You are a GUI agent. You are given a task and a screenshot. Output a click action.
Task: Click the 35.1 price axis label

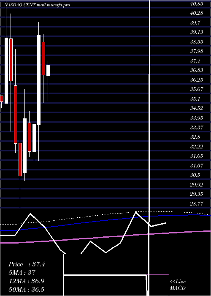tap(195, 99)
